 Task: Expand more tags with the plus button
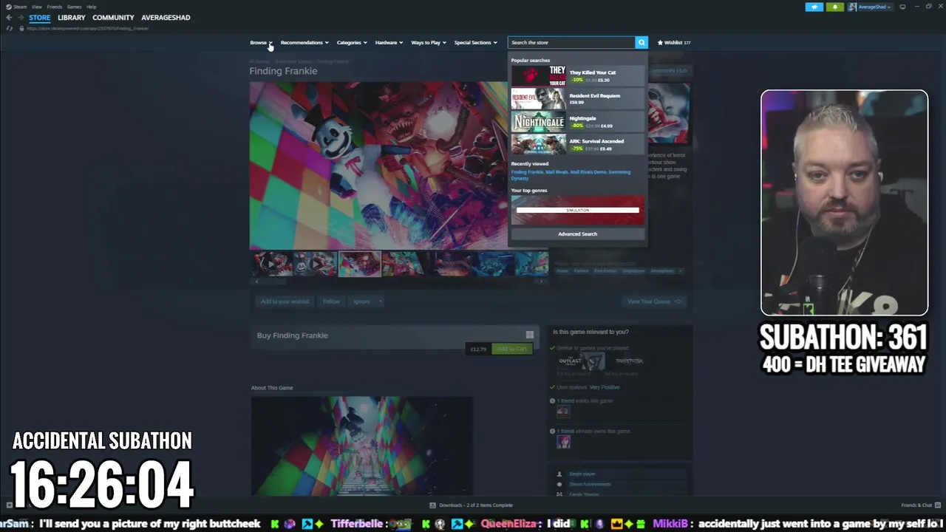[681, 271]
